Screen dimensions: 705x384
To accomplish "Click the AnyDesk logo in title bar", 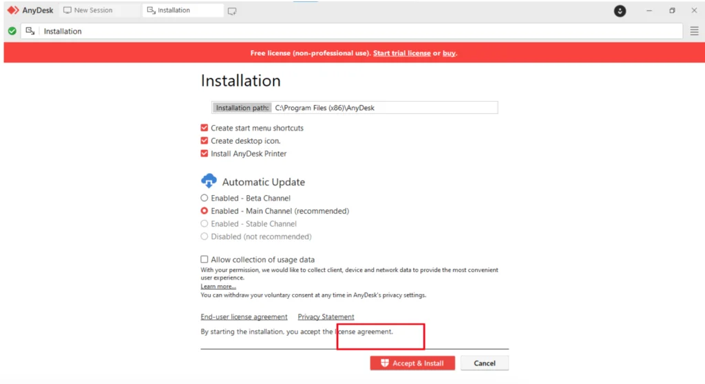I will [x=30, y=10].
